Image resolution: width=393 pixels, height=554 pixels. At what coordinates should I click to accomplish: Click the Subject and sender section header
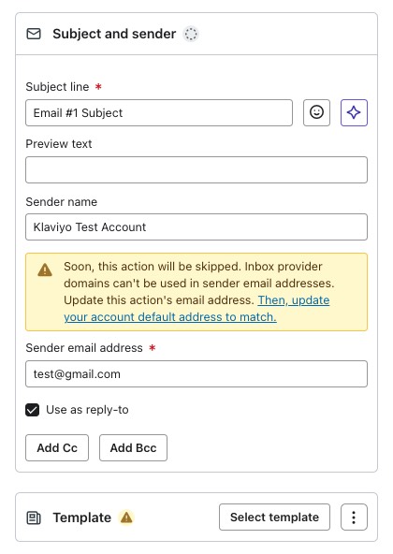click(114, 34)
